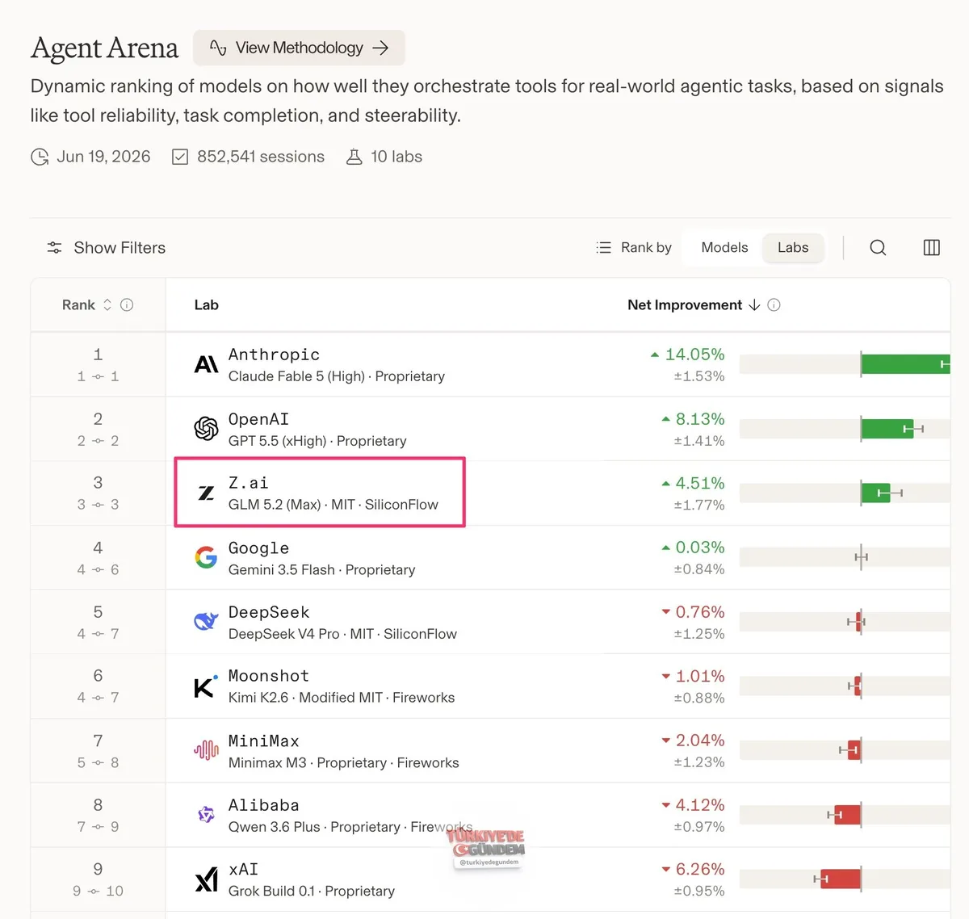Viewport: 969px width, 919px height.
Task: Click the info icon beside Net Improvement
Action: 774,304
